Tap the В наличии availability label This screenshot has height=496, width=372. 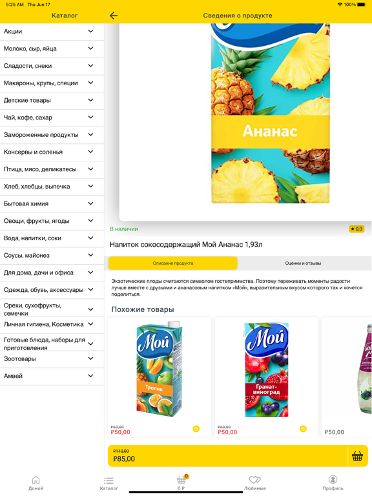tap(124, 229)
